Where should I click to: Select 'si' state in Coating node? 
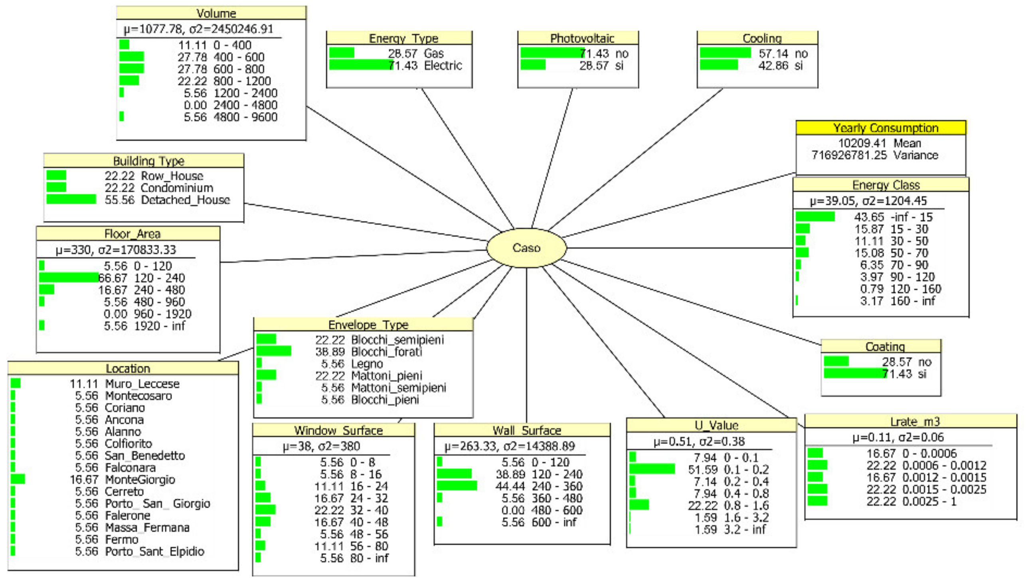click(922, 374)
